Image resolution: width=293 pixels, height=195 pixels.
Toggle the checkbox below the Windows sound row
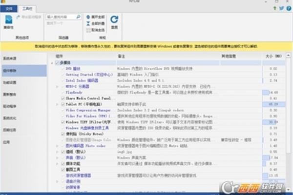point(63,164)
